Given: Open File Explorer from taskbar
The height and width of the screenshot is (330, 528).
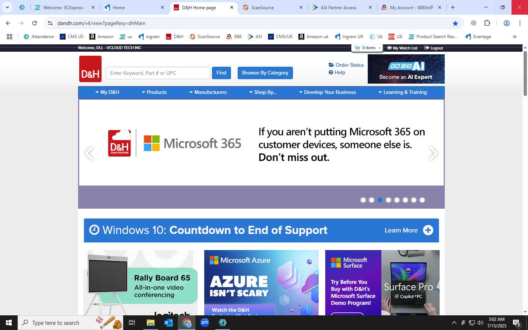Looking at the screenshot, I should click(x=151, y=323).
